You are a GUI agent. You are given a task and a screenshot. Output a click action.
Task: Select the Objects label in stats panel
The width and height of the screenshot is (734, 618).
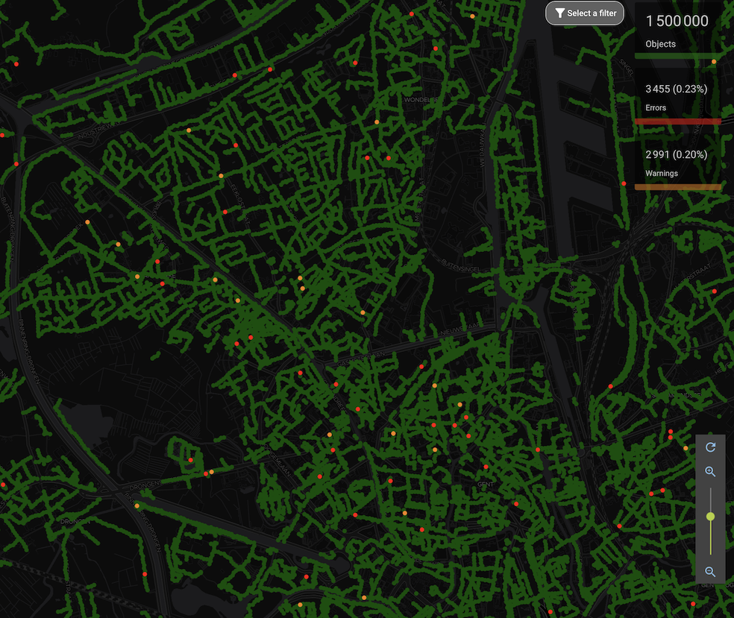(660, 44)
